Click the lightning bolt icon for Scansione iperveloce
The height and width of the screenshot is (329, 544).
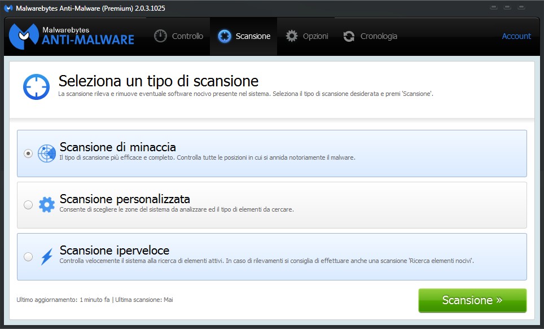47,256
